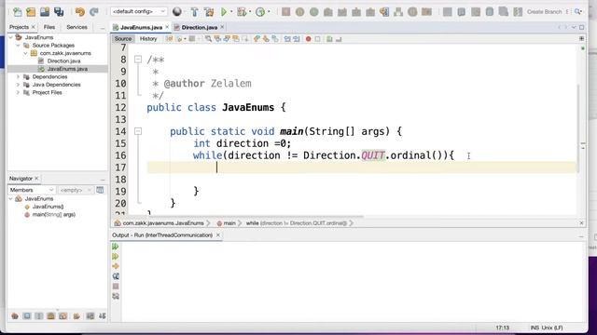The height and width of the screenshot is (335, 597).
Task: Click Re-run with different parameters icon
Action: pos(116,257)
